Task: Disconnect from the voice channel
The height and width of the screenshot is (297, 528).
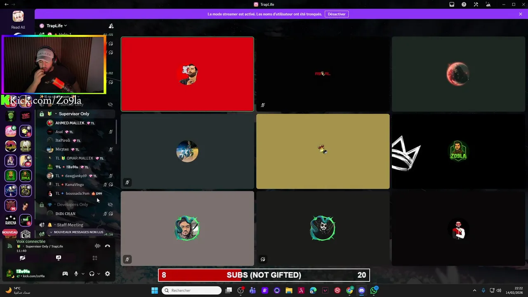Action: (107, 246)
